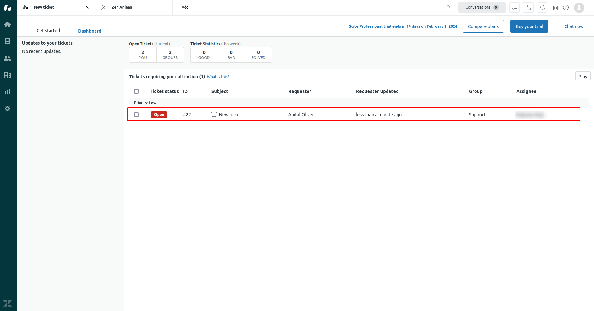Switch to the Zen Anjana tab
This screenshot has height=311, width=594.
tap(122, 7)
